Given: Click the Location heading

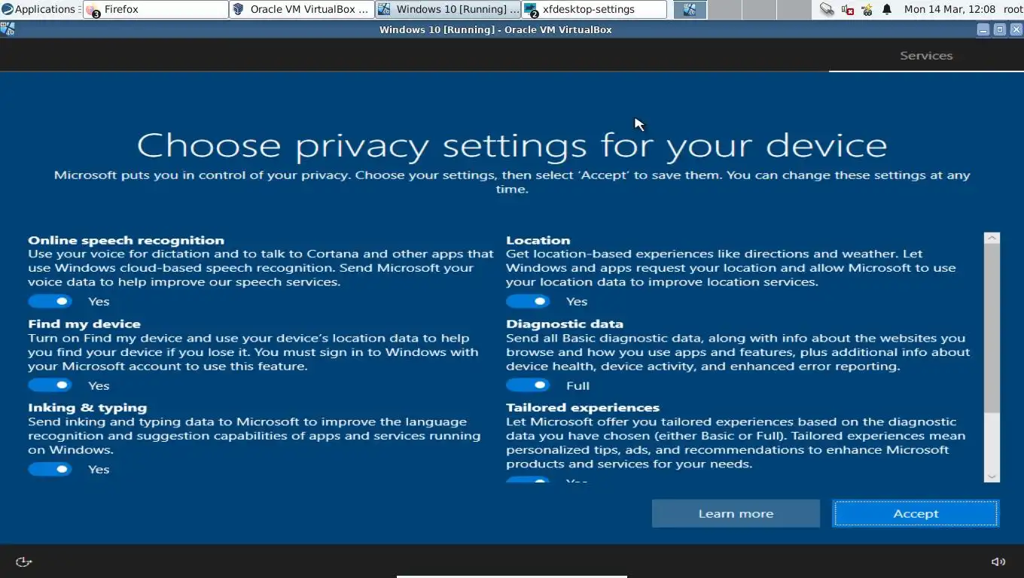Looking at the screenshot, I should [x=538, y=240].
